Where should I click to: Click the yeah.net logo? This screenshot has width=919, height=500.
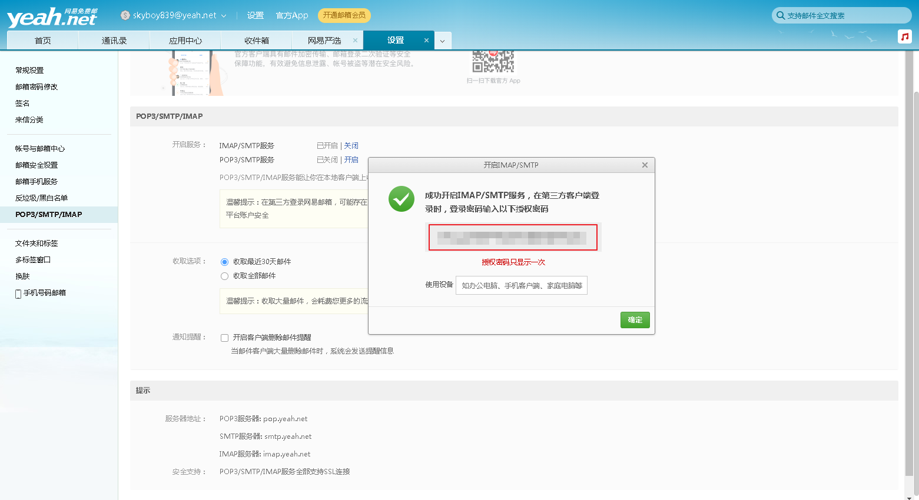click(52, 18)
